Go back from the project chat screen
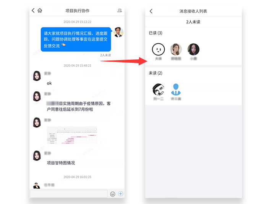Viewport: 269px width, 204px height. 33,11
